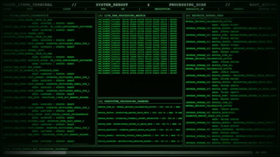The width and height of the screenshot is (280, 157).
Task: Click the BYPASS_STREAM_20 entry
Action: coord(231,35)
